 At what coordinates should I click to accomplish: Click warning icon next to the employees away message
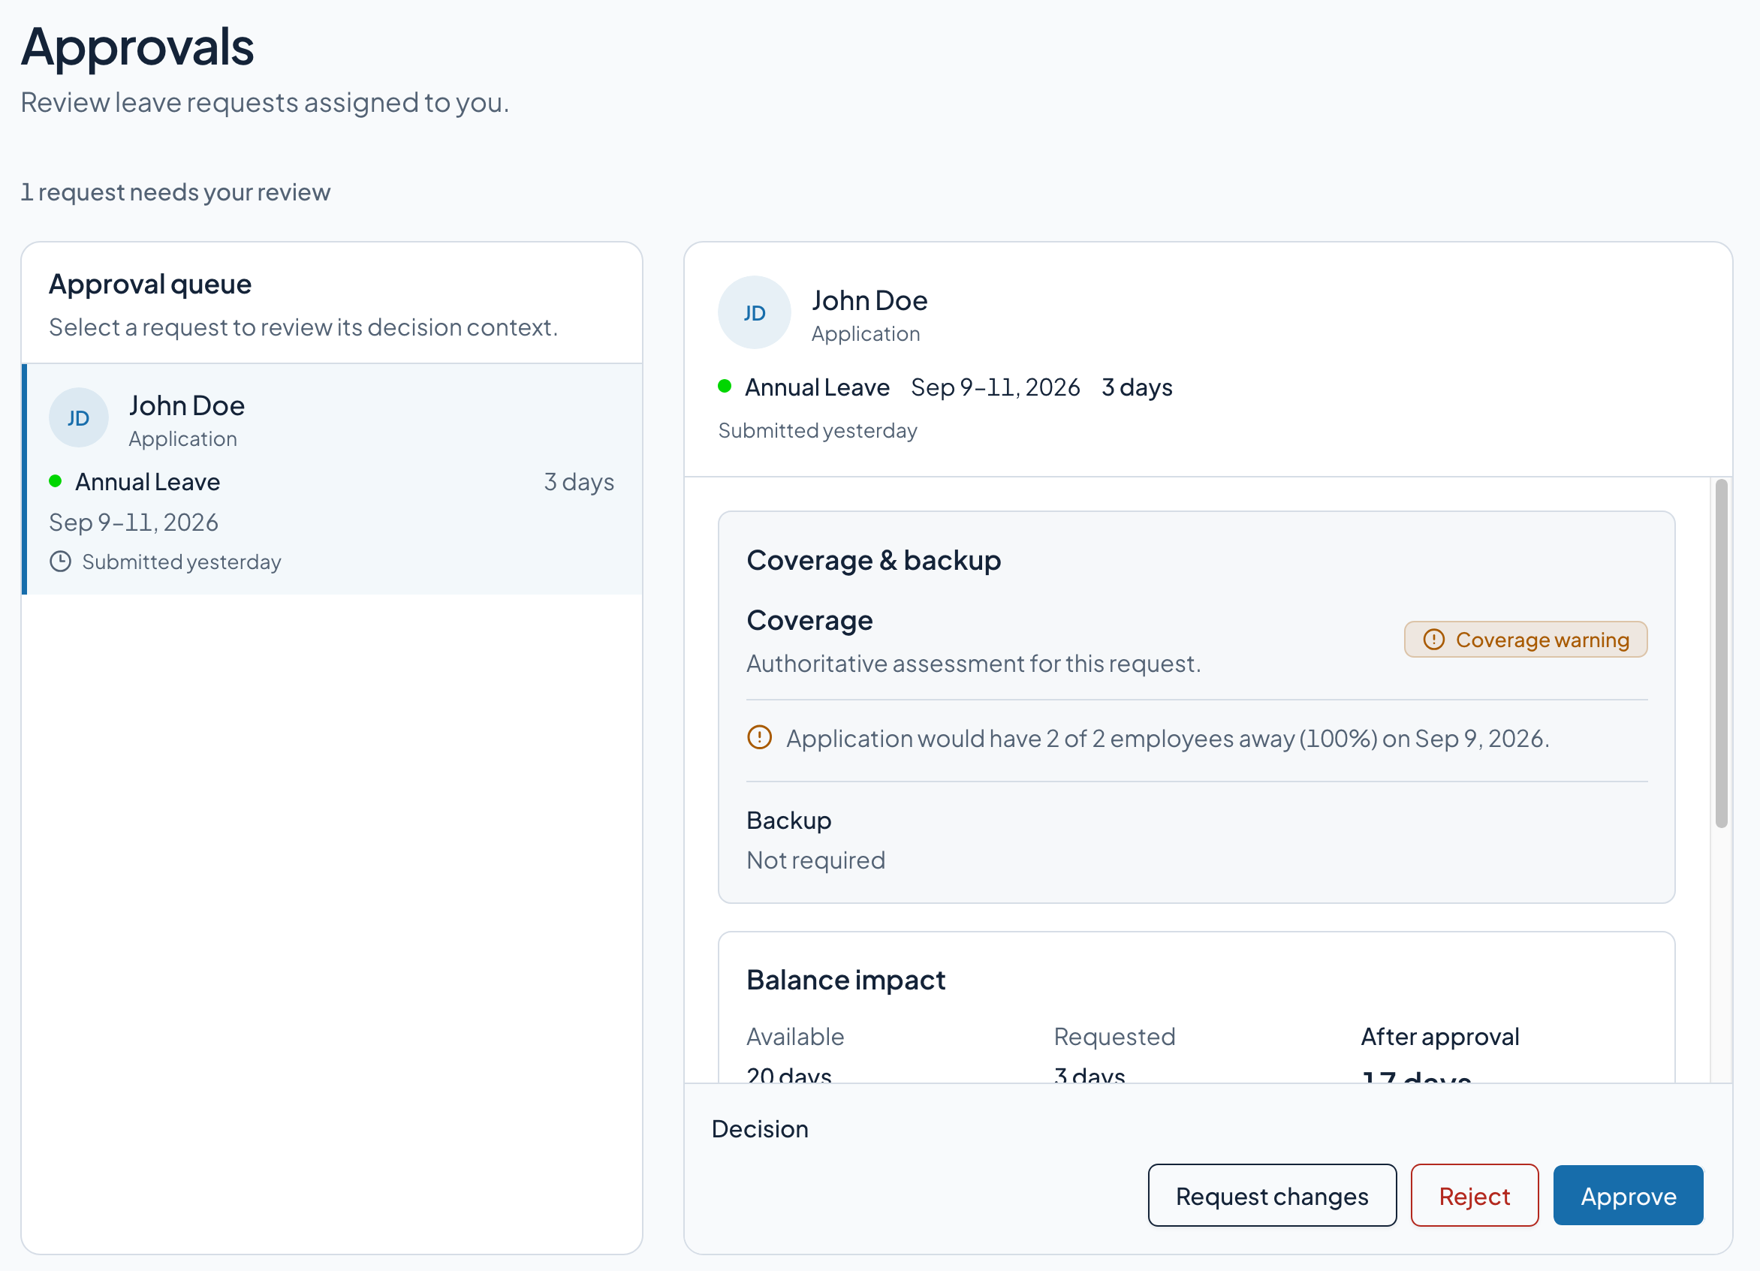coord(759,737)
